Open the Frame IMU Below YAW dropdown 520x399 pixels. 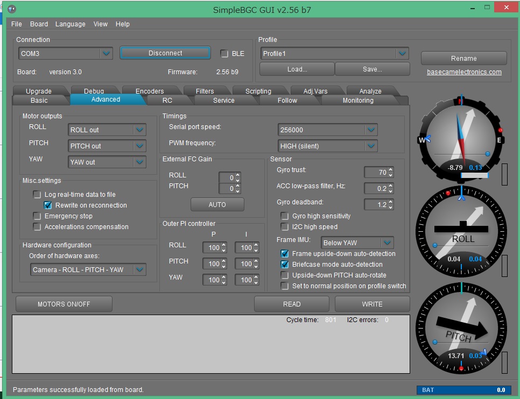(x=387, y=243)
